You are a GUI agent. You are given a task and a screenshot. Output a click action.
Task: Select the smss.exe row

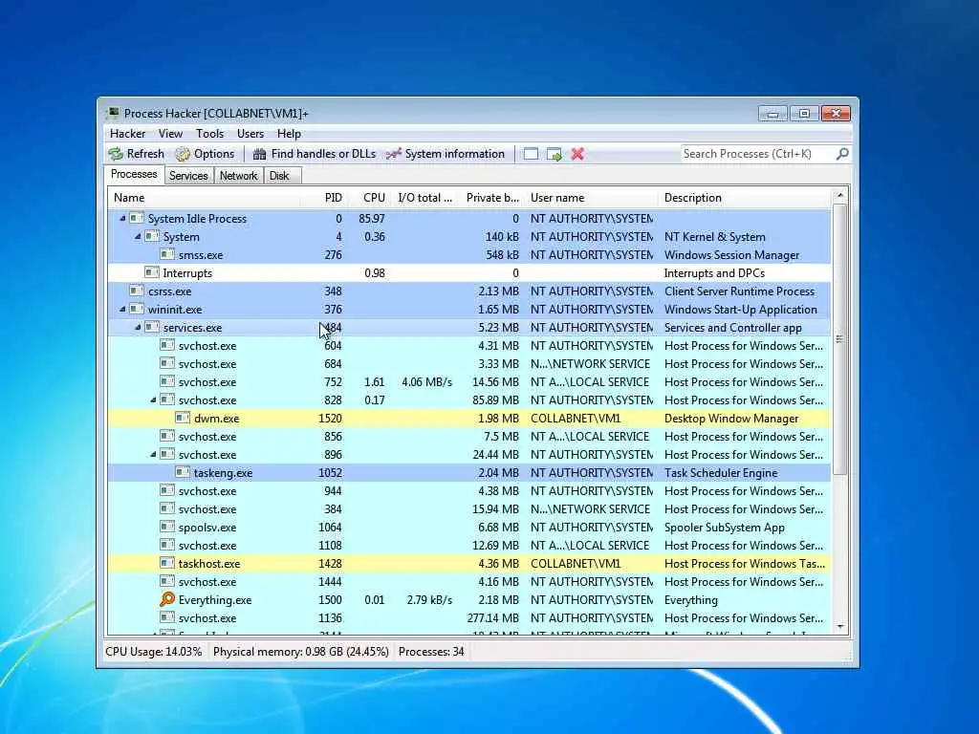pos(469,254)
